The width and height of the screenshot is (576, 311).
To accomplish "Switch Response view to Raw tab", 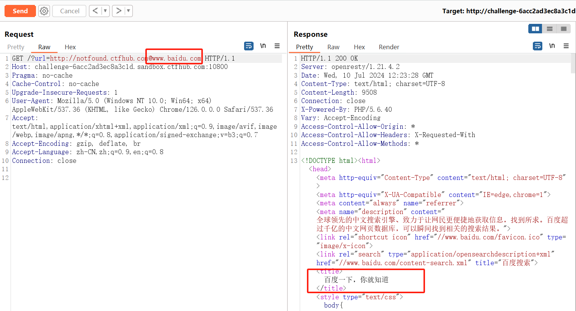I will [333, 47].
